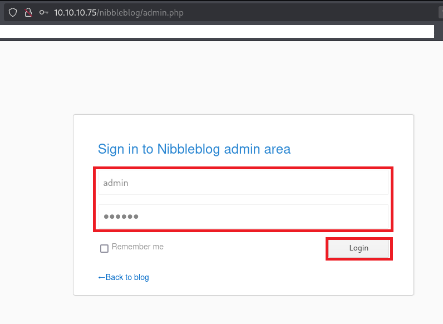The width and height of the screenshot is (443, 324).
Task: Click the password dots in password box
Action: pyautogui.click(x=121, y=217)
